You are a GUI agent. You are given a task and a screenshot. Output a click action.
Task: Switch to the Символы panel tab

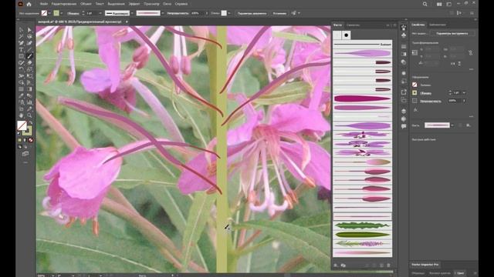tap(354, 25)
